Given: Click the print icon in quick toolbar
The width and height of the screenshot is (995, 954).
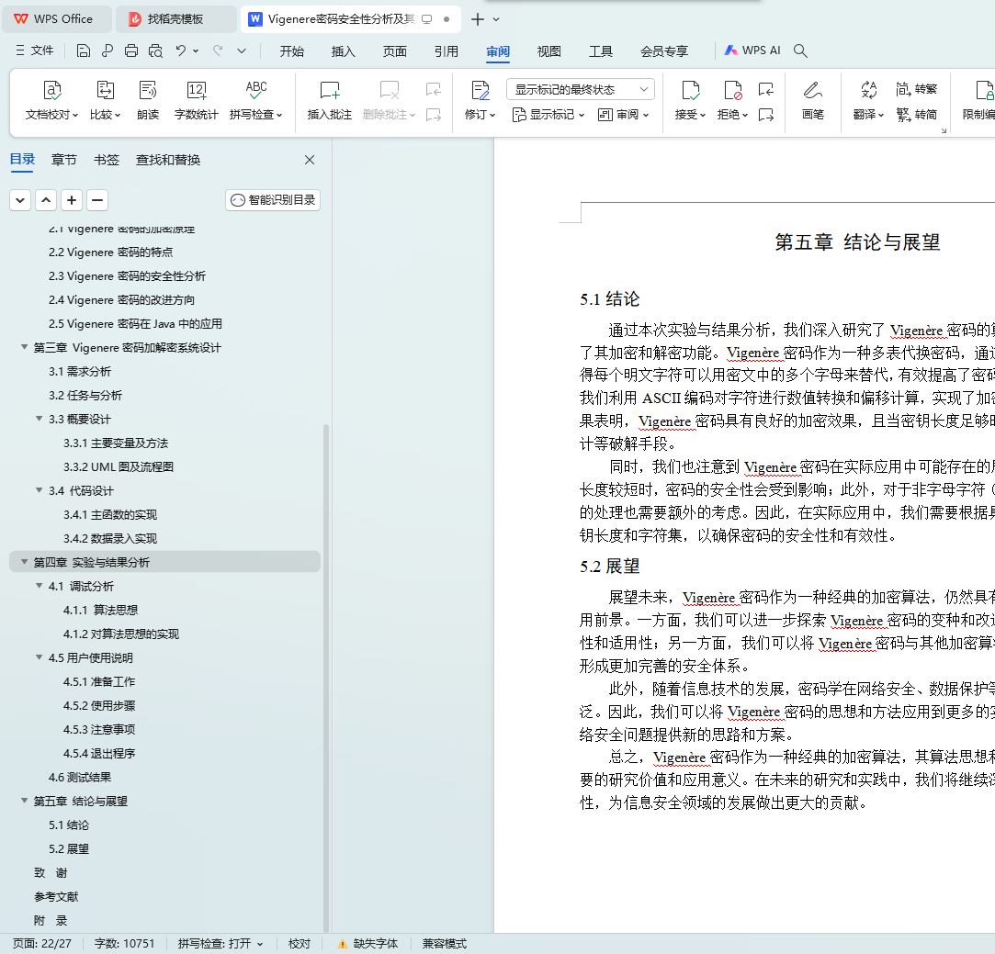Looking at the screenshot, I should [x=131, y=51].
